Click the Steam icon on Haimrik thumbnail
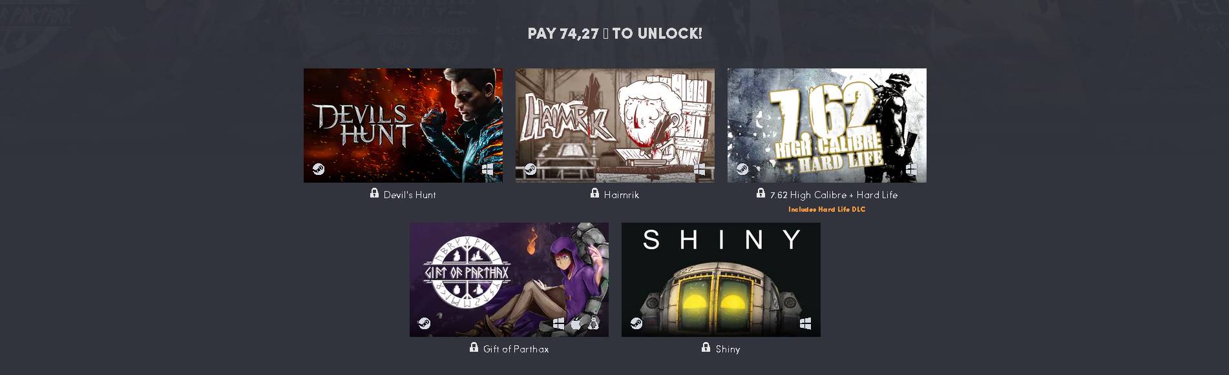The height and width of the screenshot is (375, 1229). (530, 169)
